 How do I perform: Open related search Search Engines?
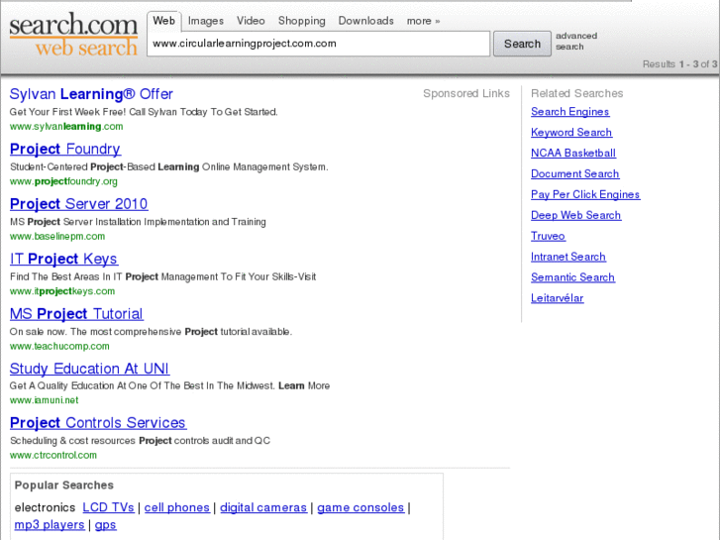tap(569, 112)
